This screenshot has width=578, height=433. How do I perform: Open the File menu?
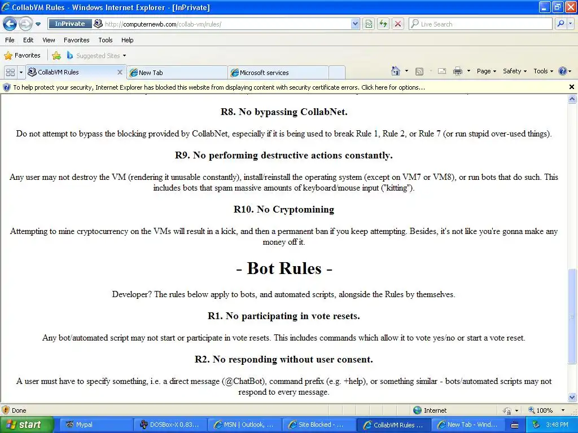pyautogui.click(x=10, y=40)
